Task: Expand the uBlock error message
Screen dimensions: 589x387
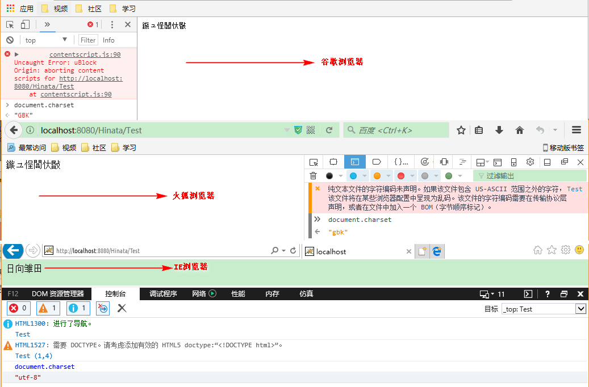Action: (16, 54)
